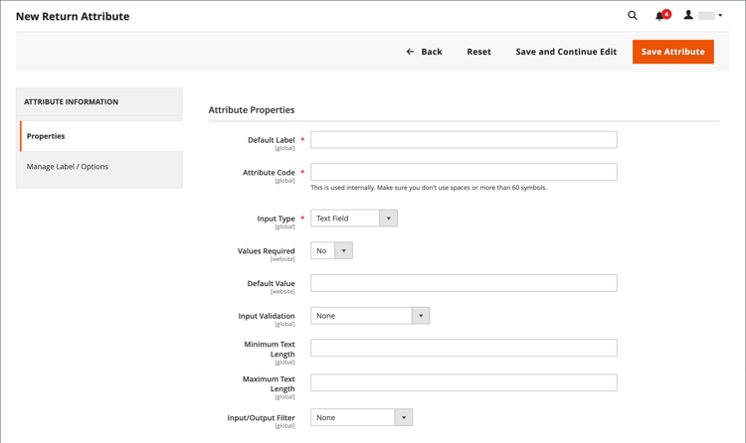Screen dimensions: 746x443
Task: Focus the Minimum Text Length field
Action: [464, 348]
